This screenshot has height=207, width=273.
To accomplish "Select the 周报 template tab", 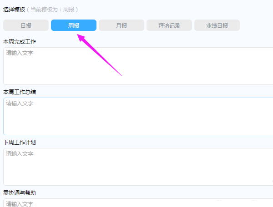I will pos(74,25).
